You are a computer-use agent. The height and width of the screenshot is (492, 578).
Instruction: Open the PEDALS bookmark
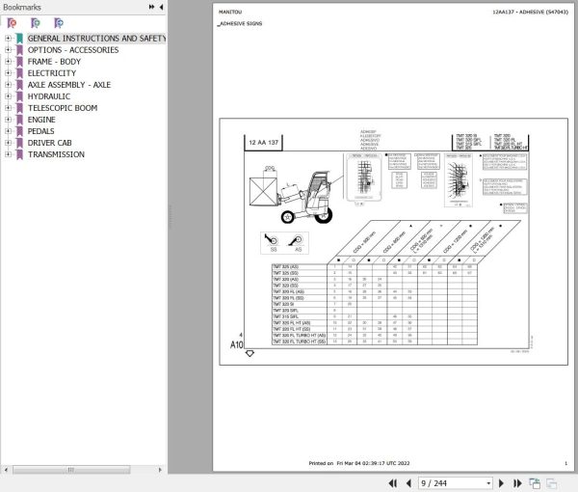point(40,131)
